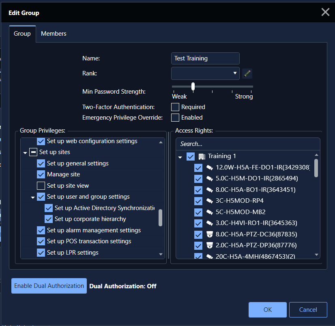Open the Rank dropdown
The image size is (335, 326).
205,73
